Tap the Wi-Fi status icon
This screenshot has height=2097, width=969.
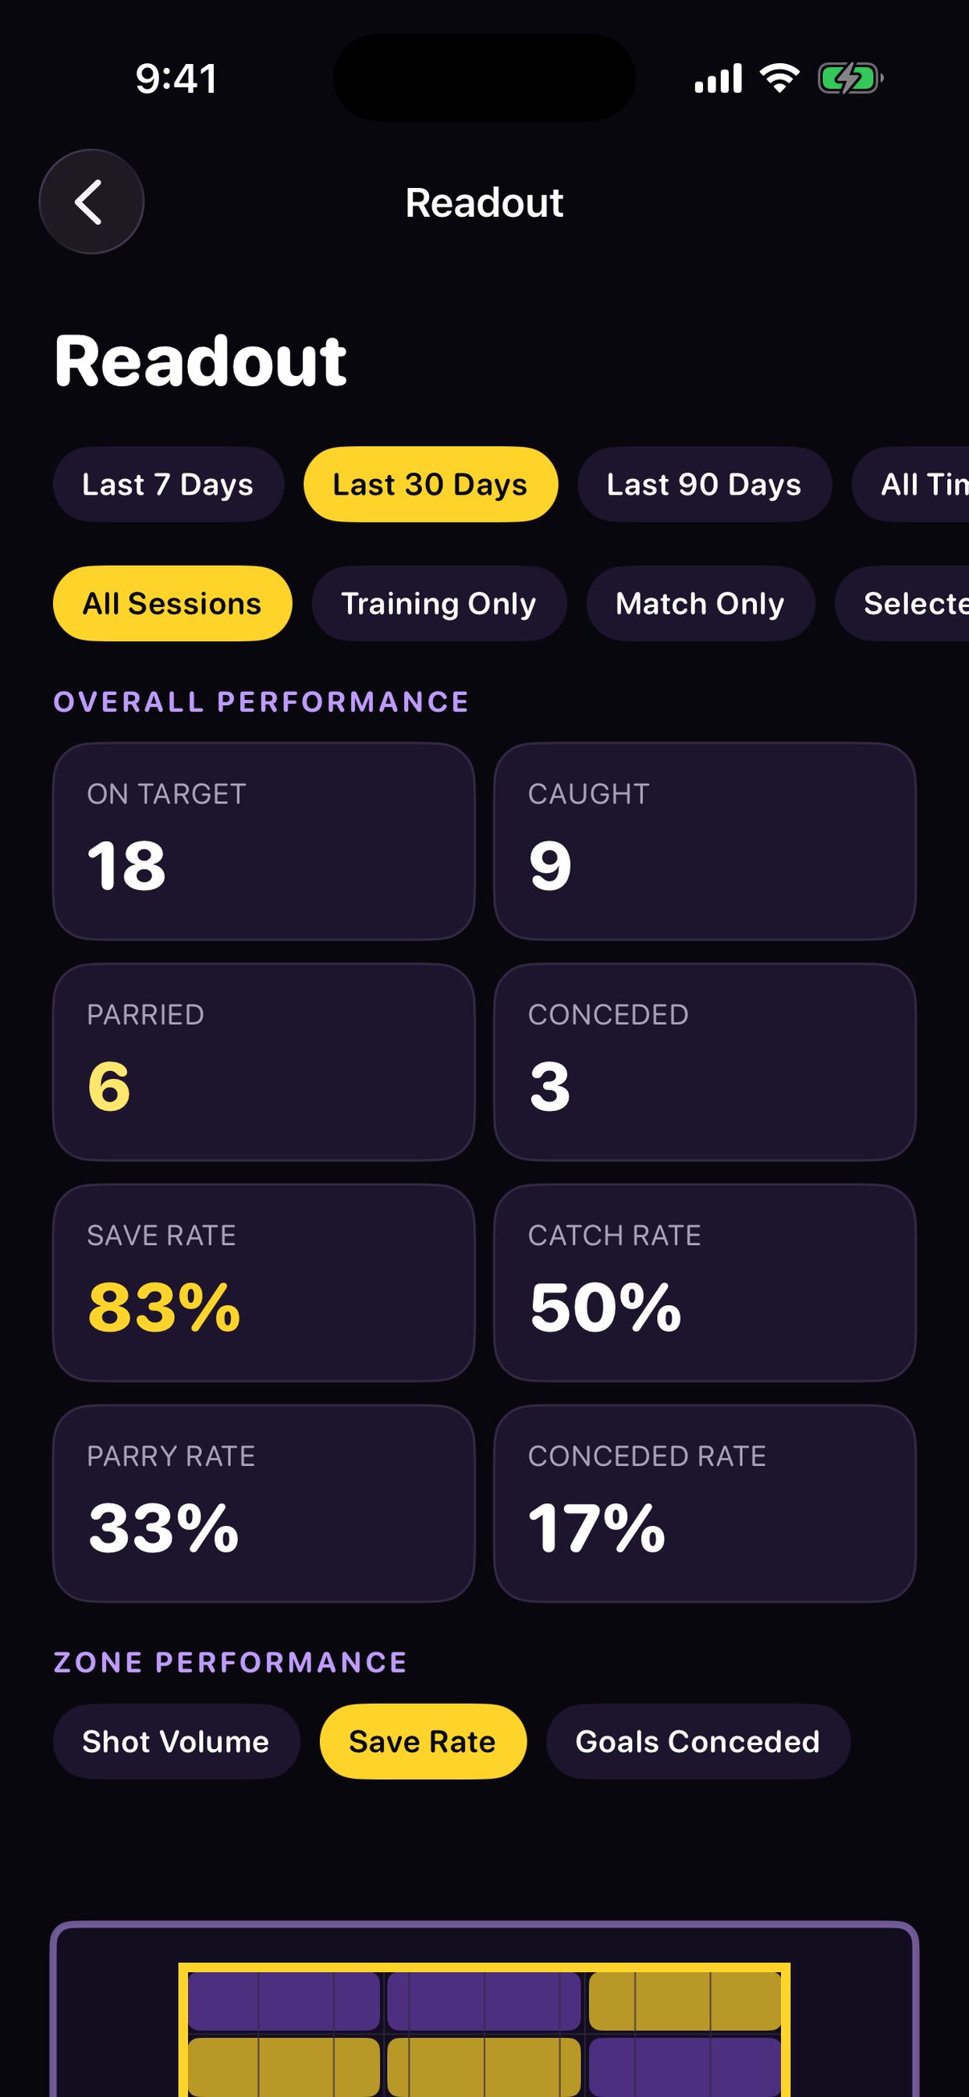point(779,78)
